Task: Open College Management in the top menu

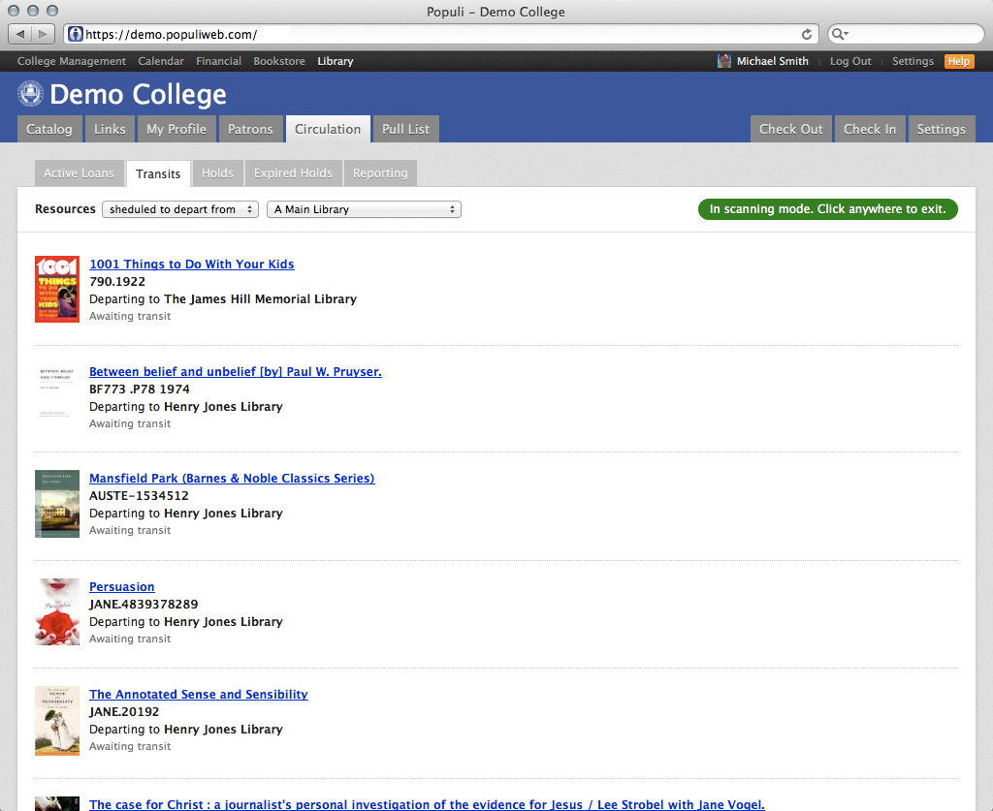Action: click(72, 61)
